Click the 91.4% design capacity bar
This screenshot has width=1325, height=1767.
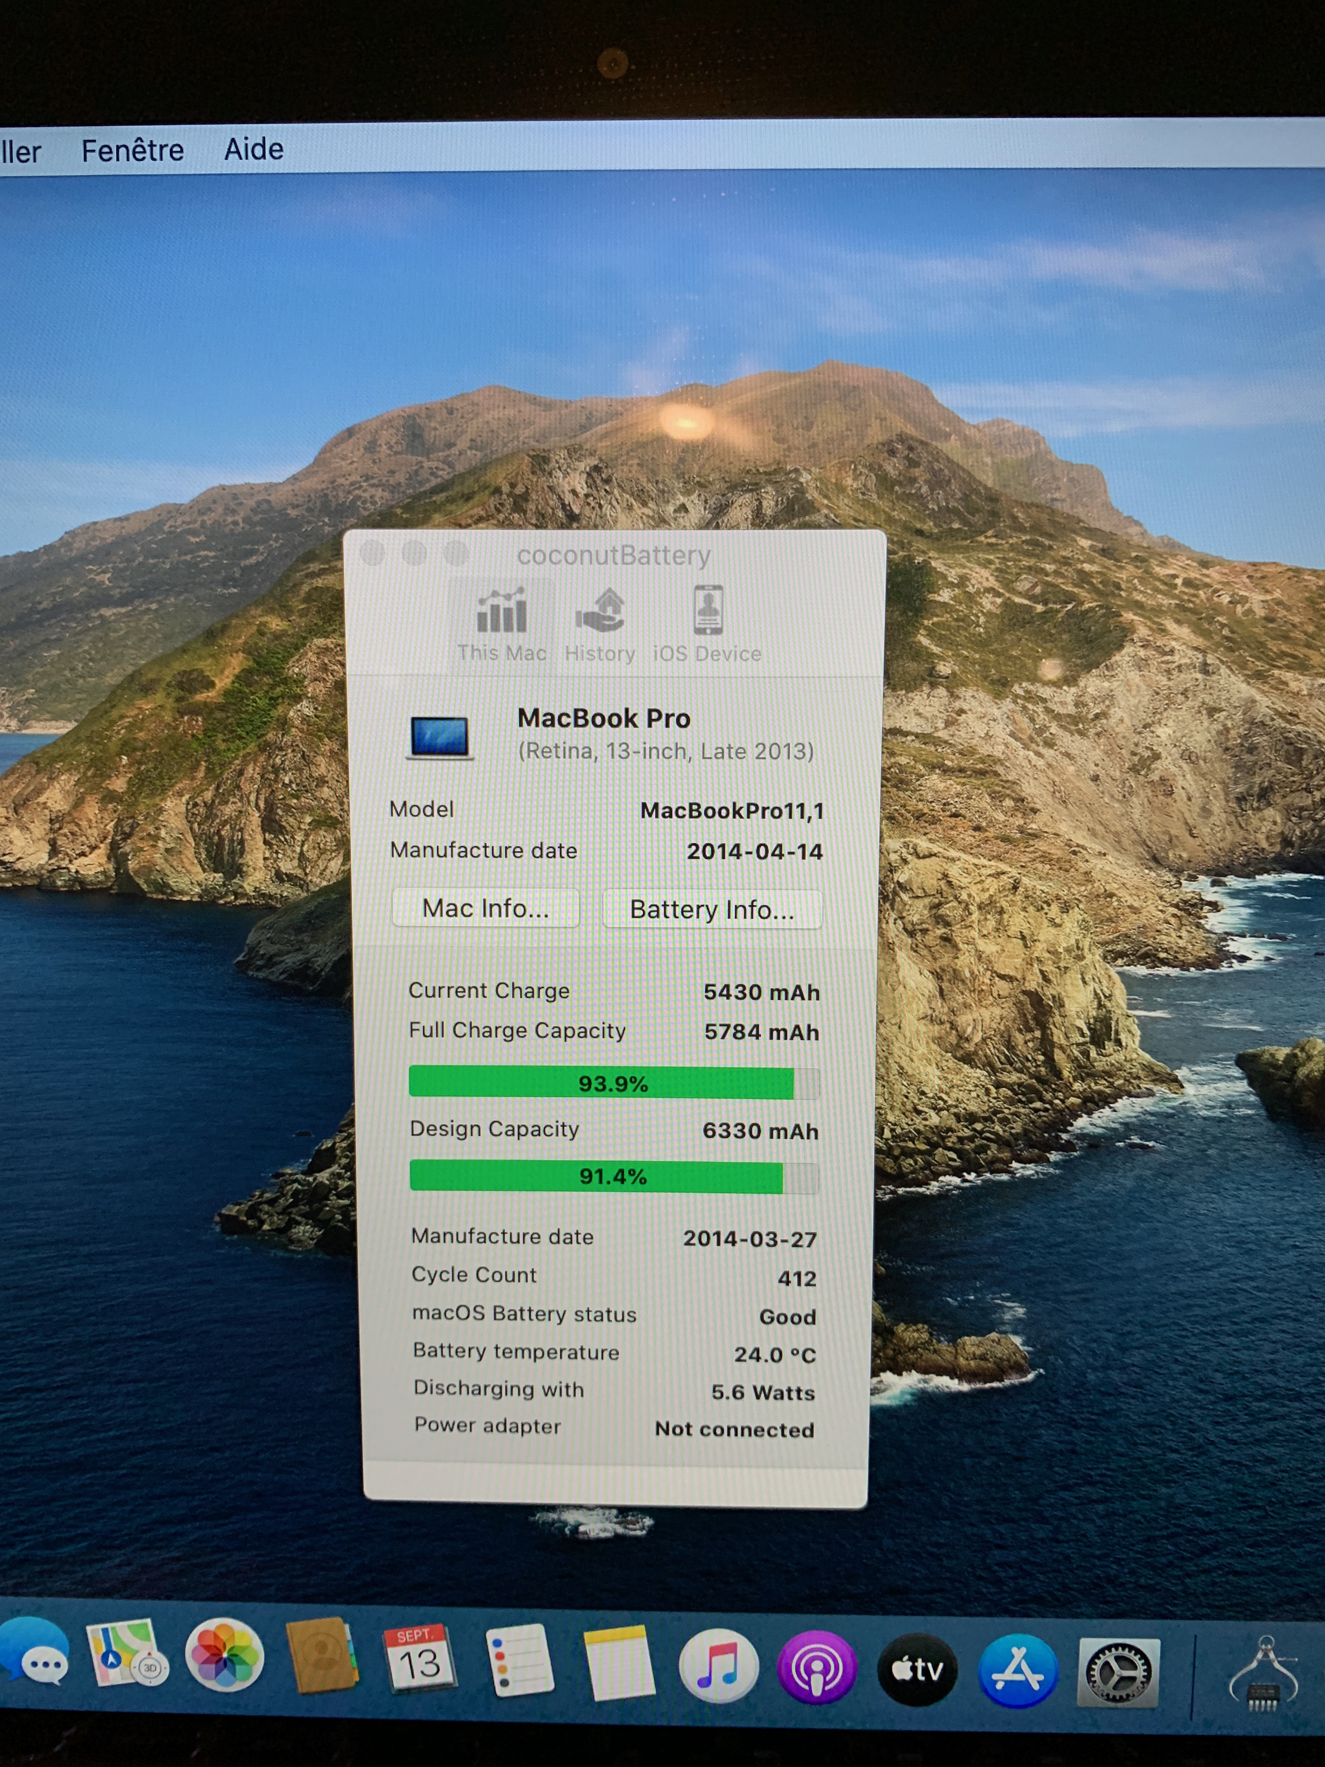(x=613, y=1176)
